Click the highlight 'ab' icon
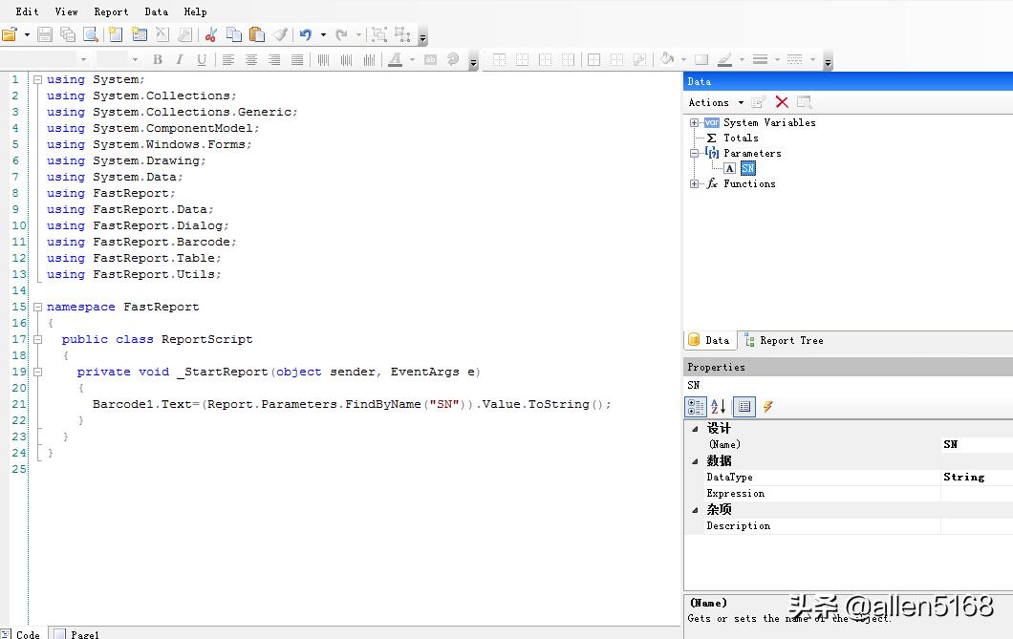Image resolution: width=1013 pixels, height=639 pixels. pos(430,59)
